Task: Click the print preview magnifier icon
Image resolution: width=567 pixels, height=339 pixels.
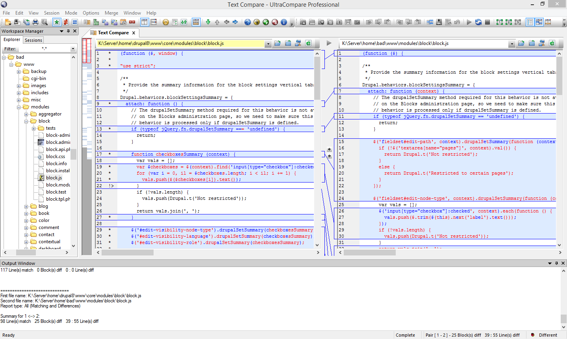Action: click(44, 22)
